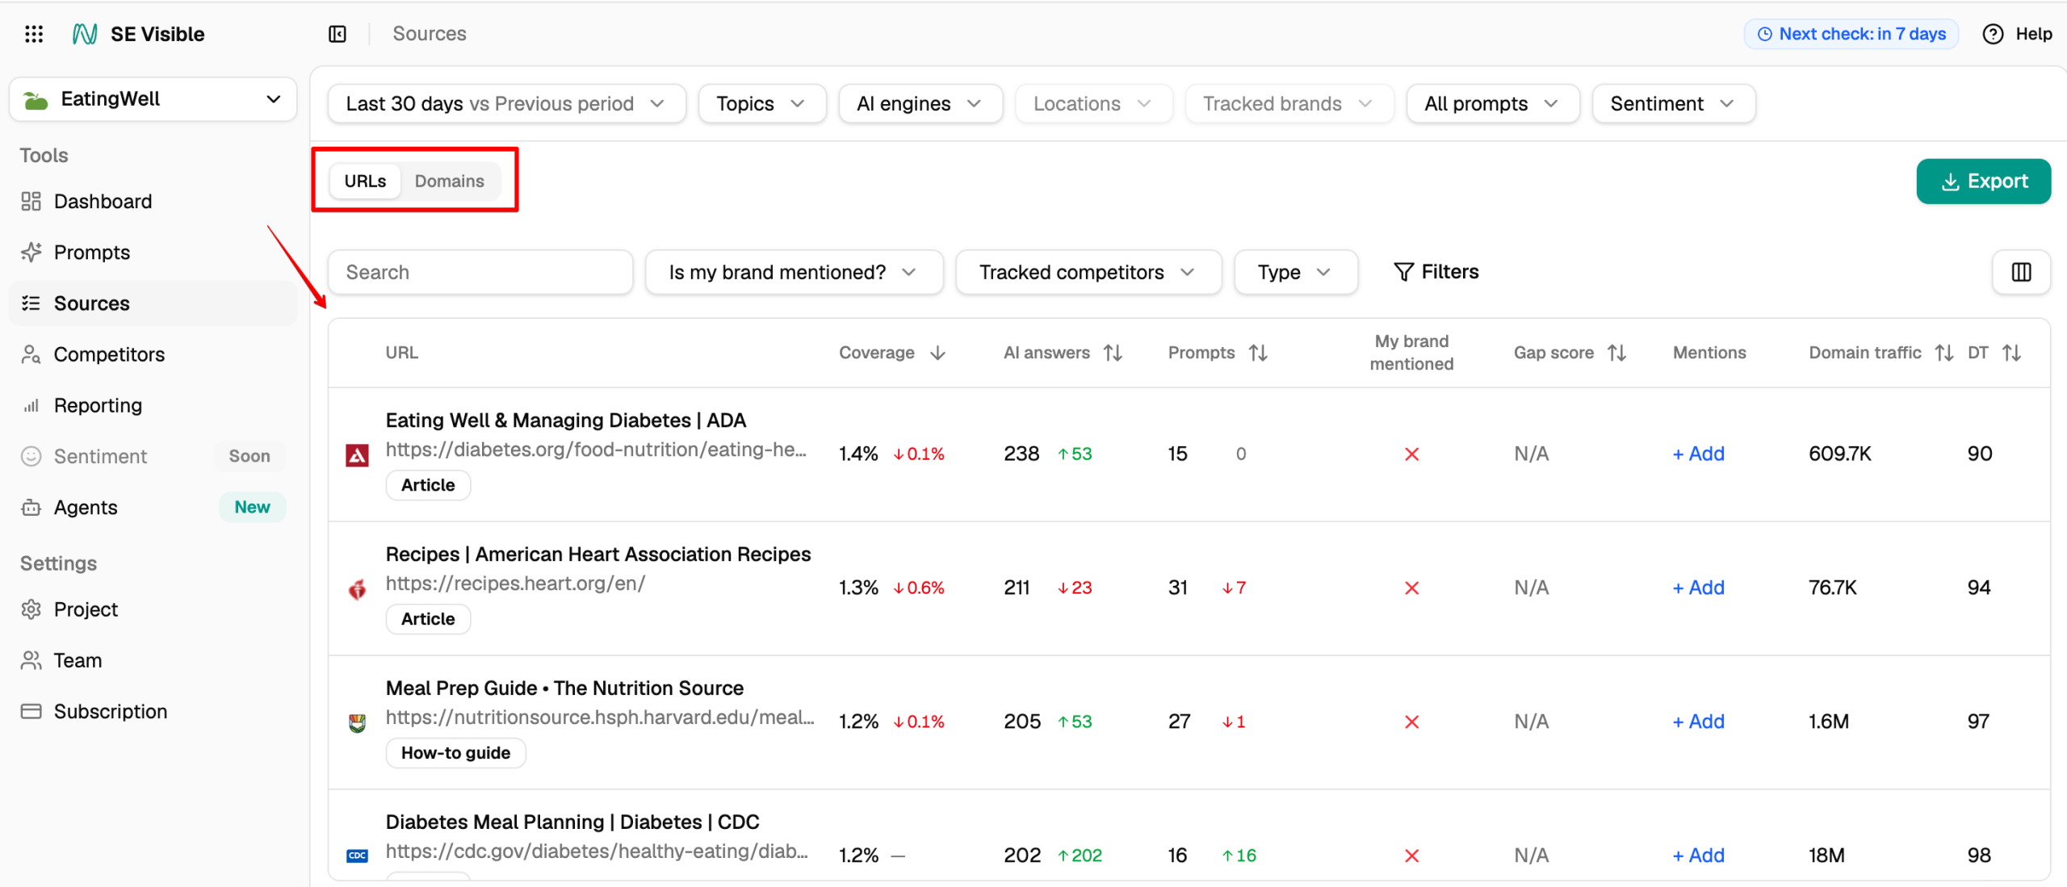Add mentions for the CDC row

(x=1698, y=856)
